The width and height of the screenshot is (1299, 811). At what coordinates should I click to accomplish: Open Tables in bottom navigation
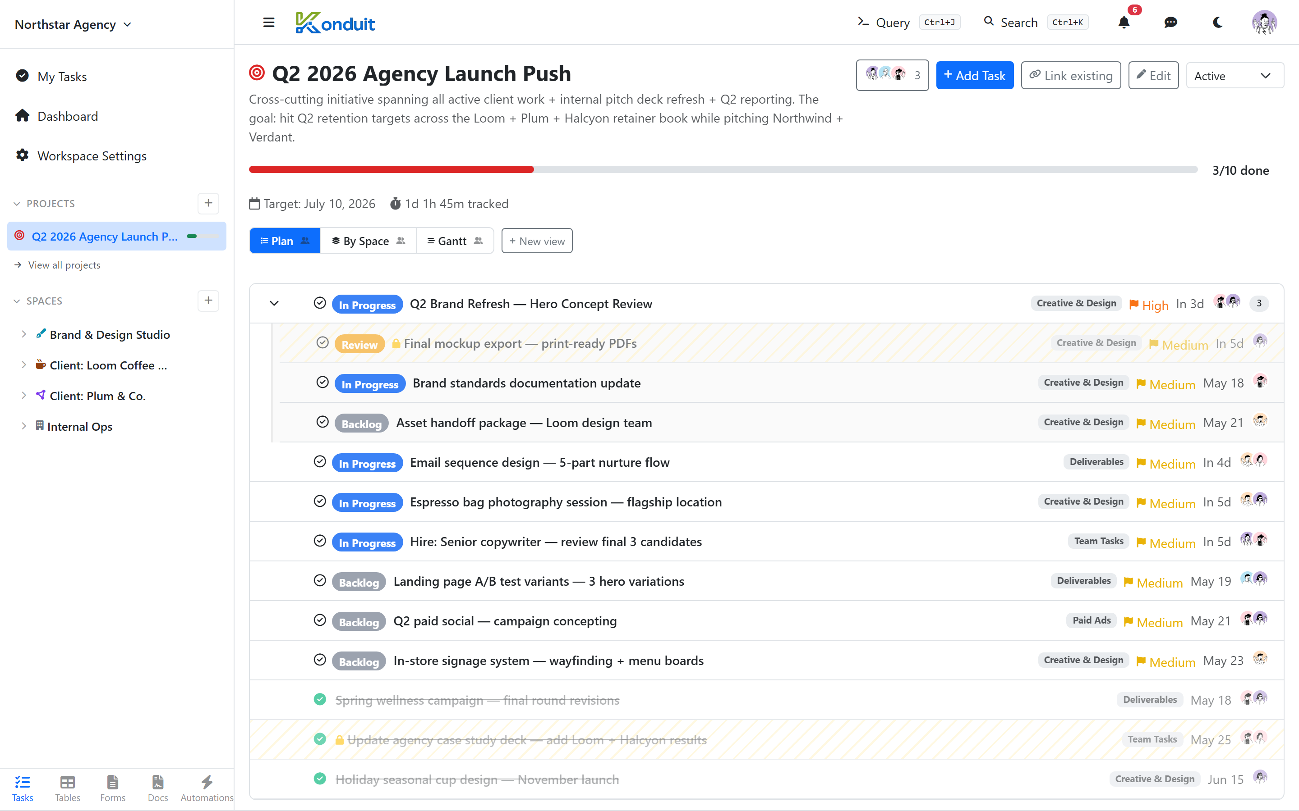[x=68, y=788]
